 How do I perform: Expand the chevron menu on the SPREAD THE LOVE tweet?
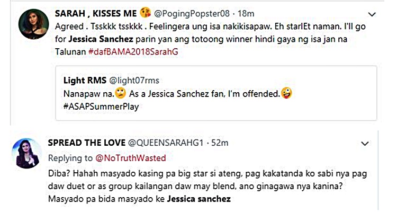pos(364,144)
